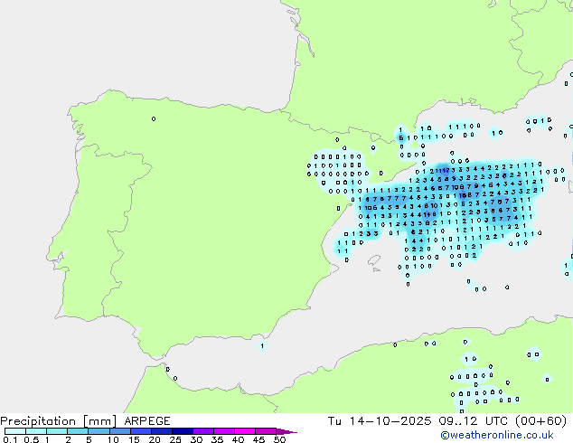This screenshot has width=573, height=443.
Task: Click the 30 to 35 mm purple swatch
Action: coord(202,431)
